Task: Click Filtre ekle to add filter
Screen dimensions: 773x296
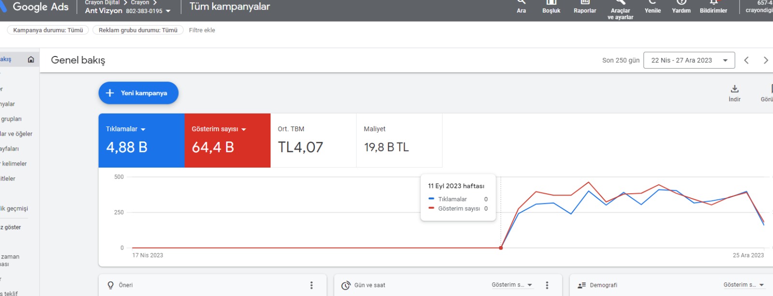Action: point(202,30)
